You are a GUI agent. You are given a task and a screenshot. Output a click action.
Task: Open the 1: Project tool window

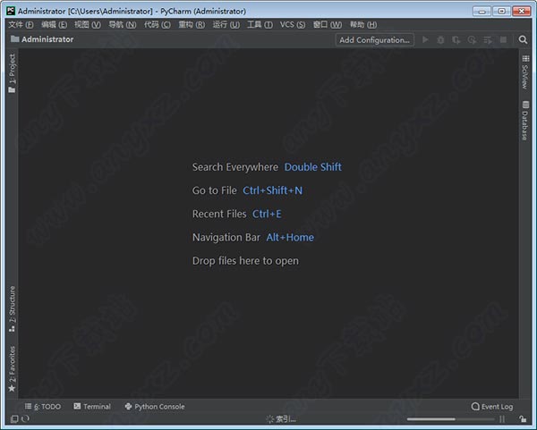(12, 73)
